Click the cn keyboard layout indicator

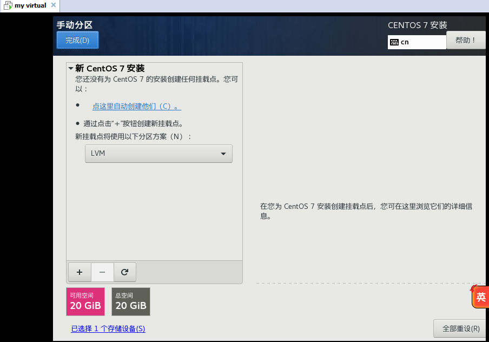pos(417,42)
